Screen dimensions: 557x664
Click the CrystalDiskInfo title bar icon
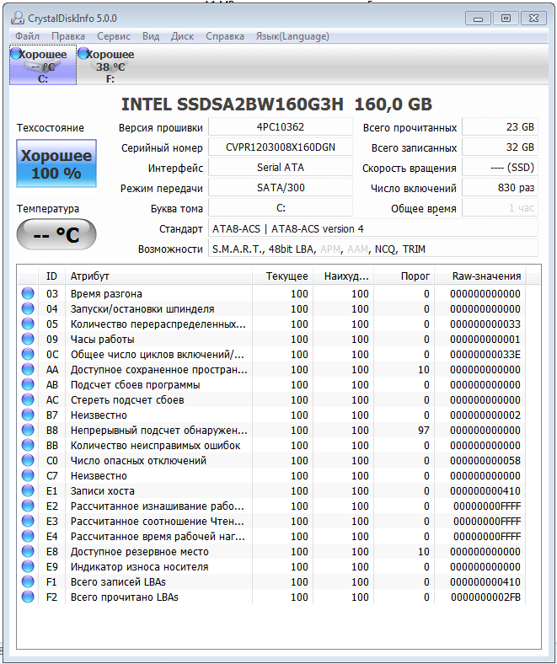pyautogui.click(x=18, y=19)
